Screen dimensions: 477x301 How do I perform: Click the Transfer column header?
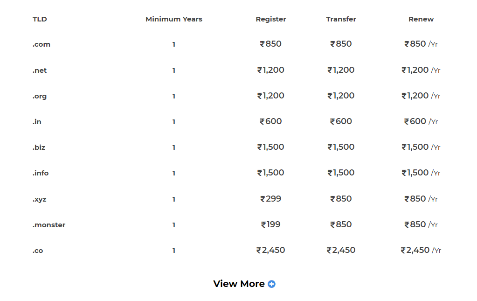(341, 19)
